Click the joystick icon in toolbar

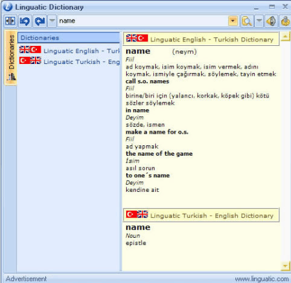click(285, 21)
